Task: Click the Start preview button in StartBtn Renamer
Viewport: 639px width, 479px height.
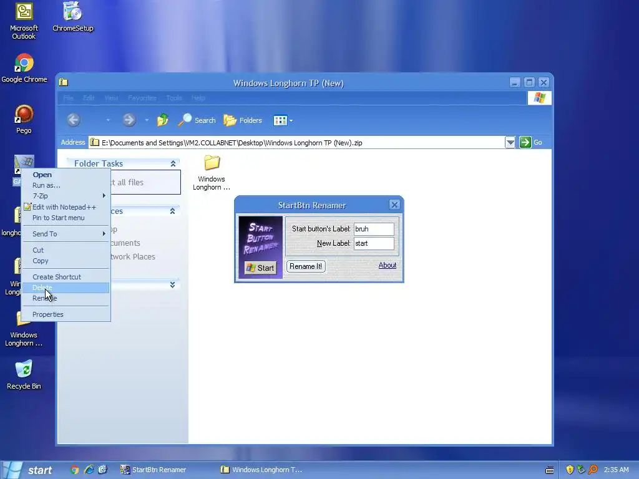Action: point(260,268)
